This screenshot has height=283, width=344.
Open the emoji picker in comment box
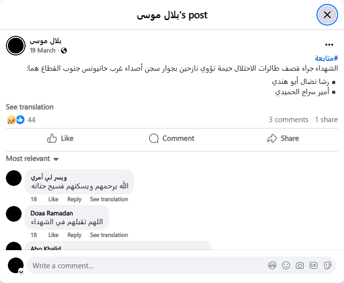click(x=286, y=265)
